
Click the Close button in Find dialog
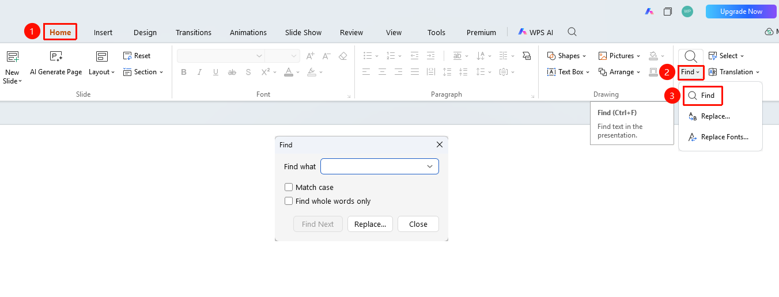click(x=418, y=224)
